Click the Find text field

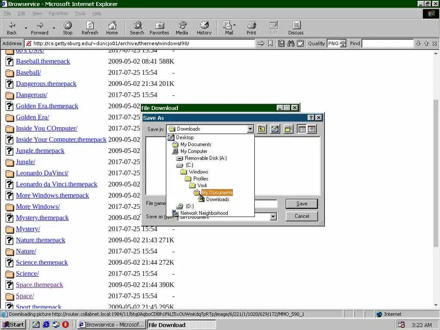pyautogui.click(x=388, y=43)
